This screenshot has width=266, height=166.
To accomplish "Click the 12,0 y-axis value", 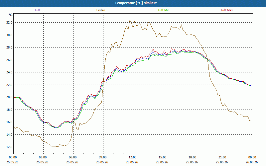I will (x=9, y=147).
